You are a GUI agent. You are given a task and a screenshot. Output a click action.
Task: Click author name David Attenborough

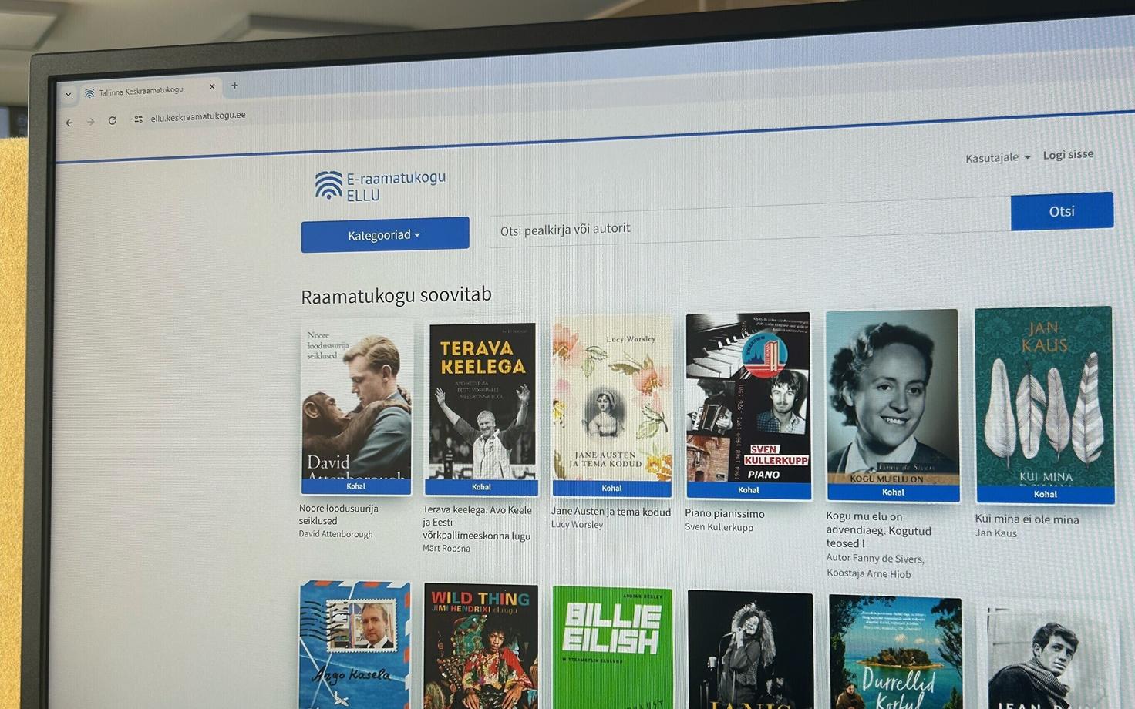(x=335, y=534)
